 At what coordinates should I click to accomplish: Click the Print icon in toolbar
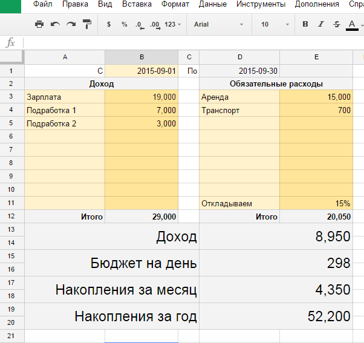pos(39,24)
